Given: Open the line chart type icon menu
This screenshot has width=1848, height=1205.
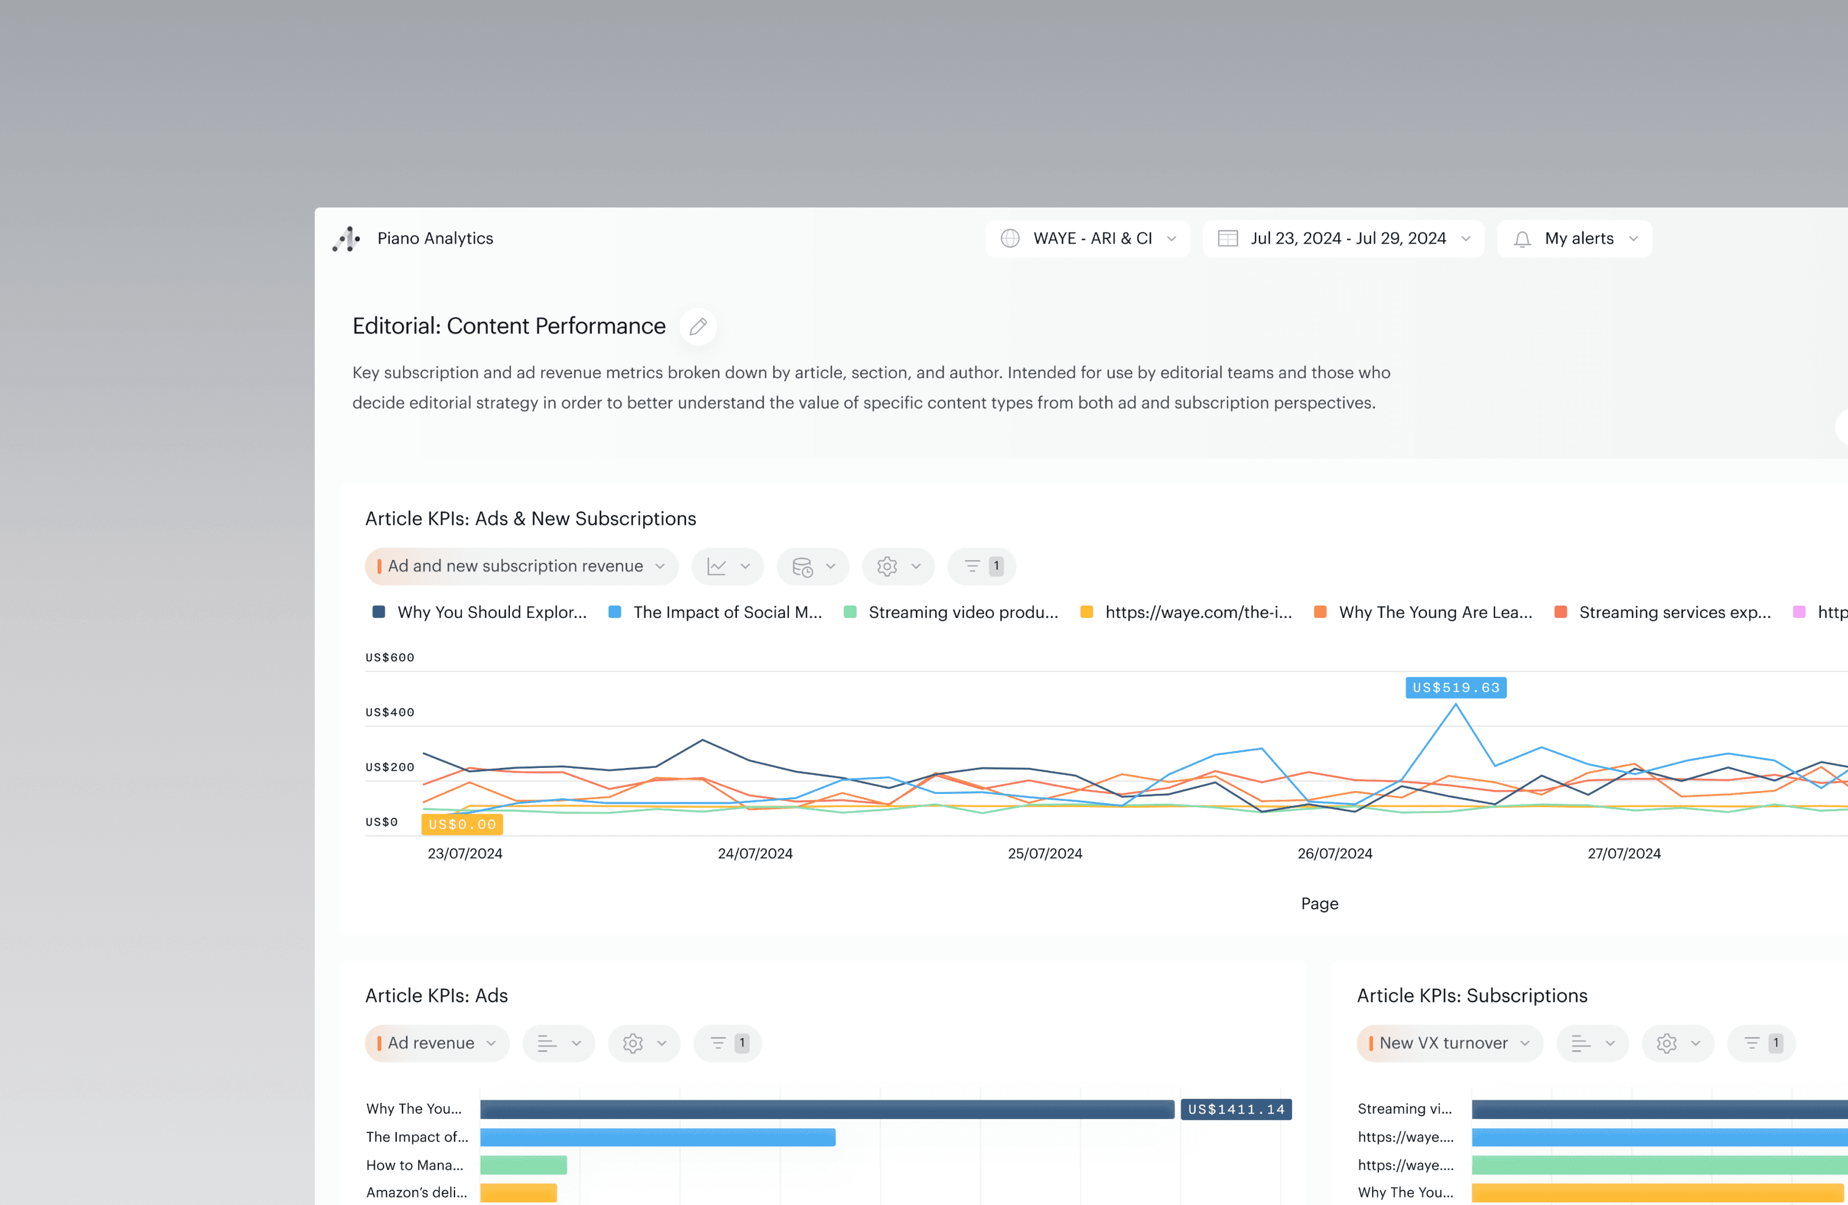Looking at the screenshot, I should pyautogui.click(x=728, y=566).
